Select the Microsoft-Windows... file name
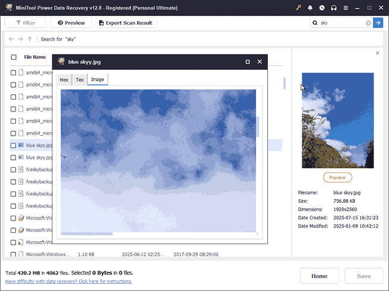 [48, 254]
